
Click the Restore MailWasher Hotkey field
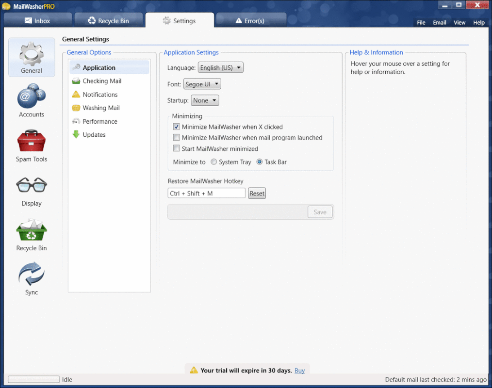pos(207,193)
